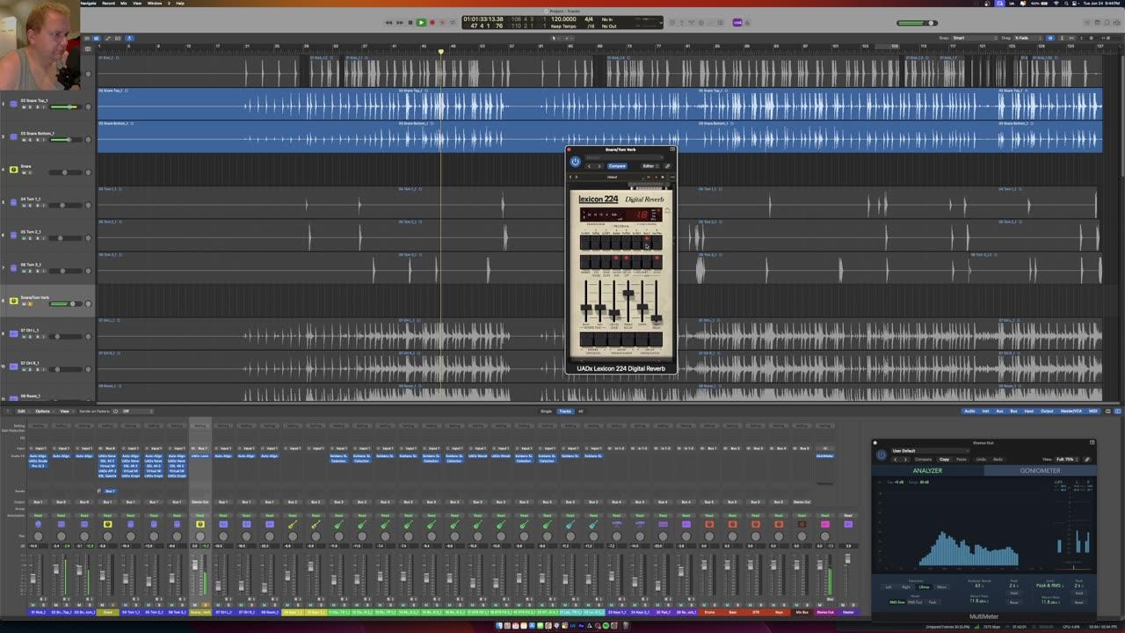Click the Fast Forward transport button
Image resolution: width=1125 pixels, height=633 pixels.
(x=399, y=22)
